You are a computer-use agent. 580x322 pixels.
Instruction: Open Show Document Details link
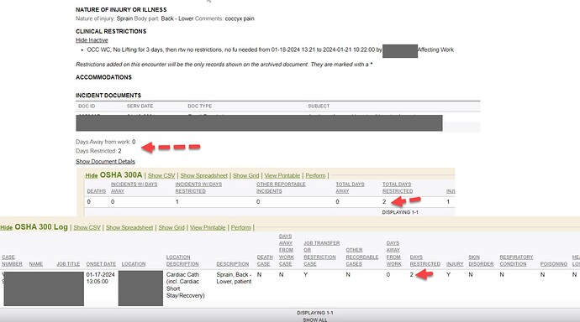[x=105, y=162]
